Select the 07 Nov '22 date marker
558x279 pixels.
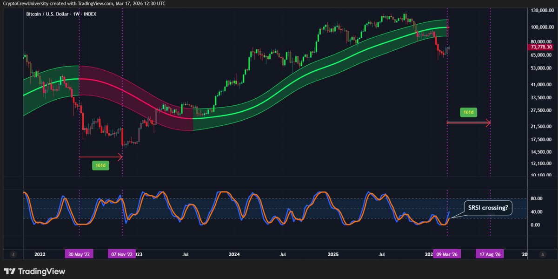[x=122, y=254]
